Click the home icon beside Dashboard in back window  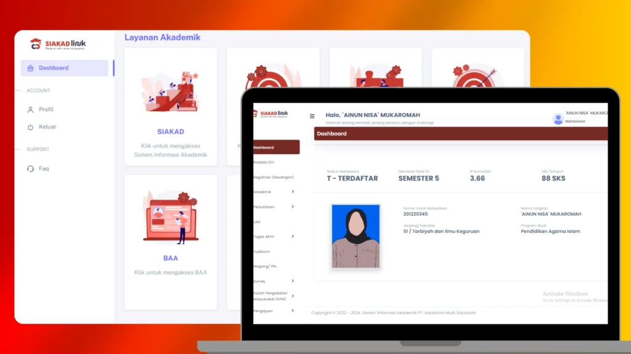pyautogui.click(x=31, y=68)
